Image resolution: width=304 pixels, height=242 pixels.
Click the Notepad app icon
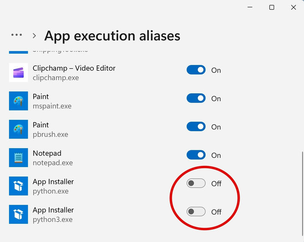(x=18, y=158)
